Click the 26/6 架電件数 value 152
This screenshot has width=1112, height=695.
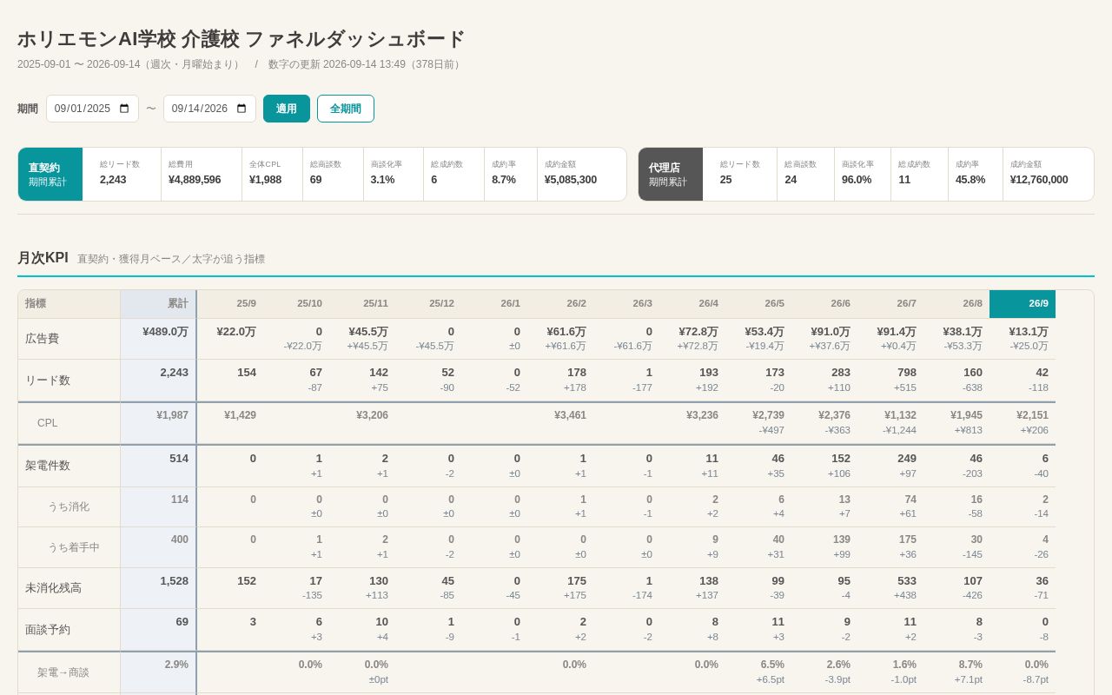click(840, 459)
